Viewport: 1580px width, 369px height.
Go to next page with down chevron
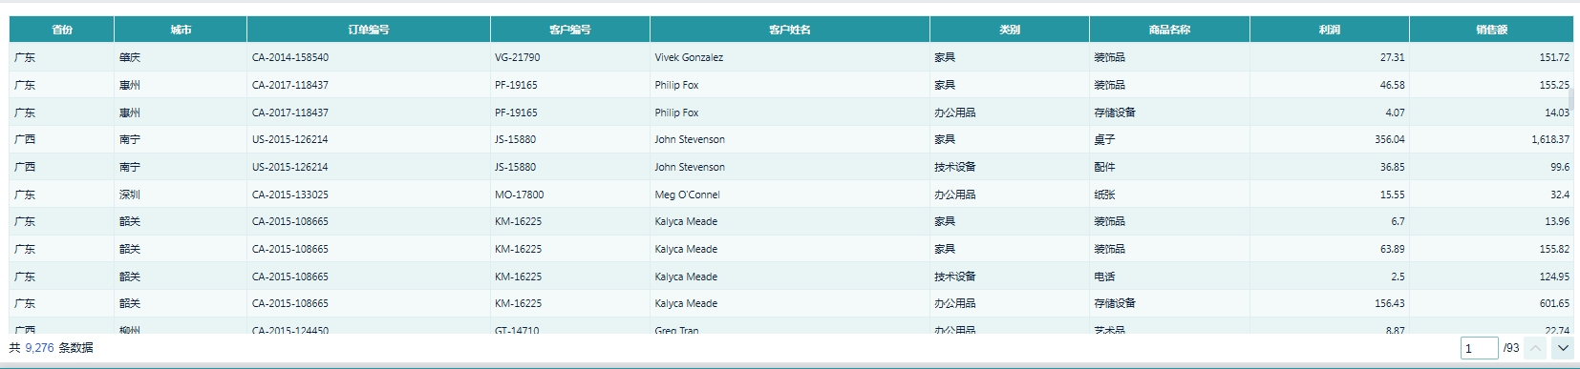click(1562, 348)
